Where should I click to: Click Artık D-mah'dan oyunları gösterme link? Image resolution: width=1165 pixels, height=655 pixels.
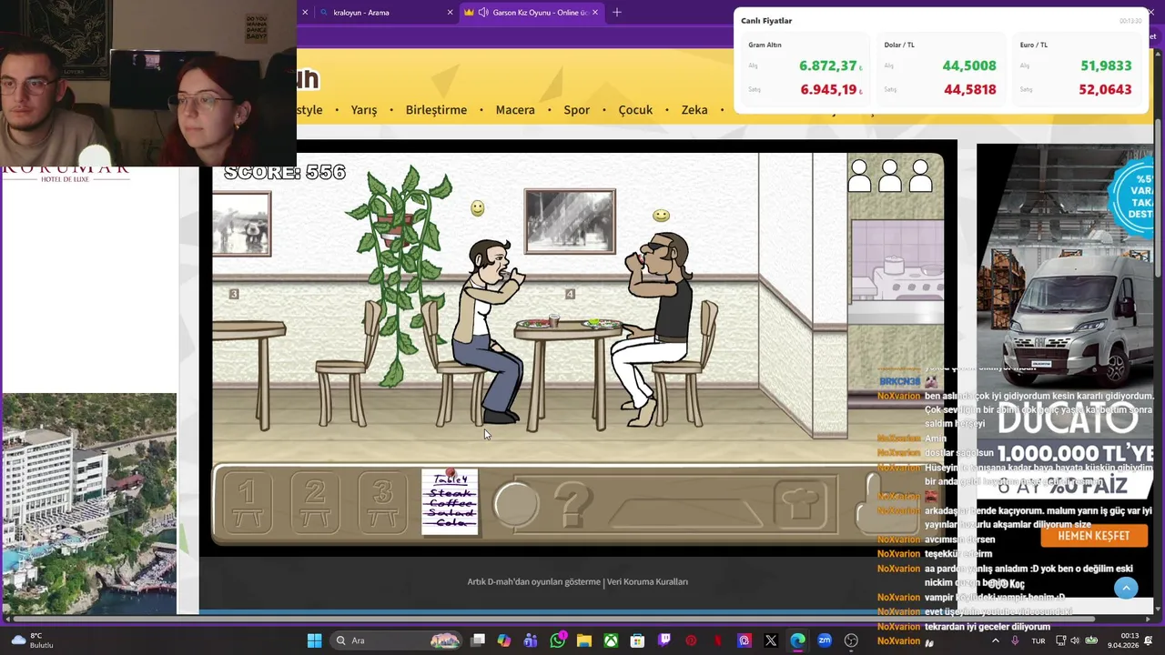point(533,582)
